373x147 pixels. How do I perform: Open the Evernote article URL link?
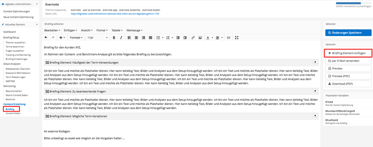tap(115, 14)
